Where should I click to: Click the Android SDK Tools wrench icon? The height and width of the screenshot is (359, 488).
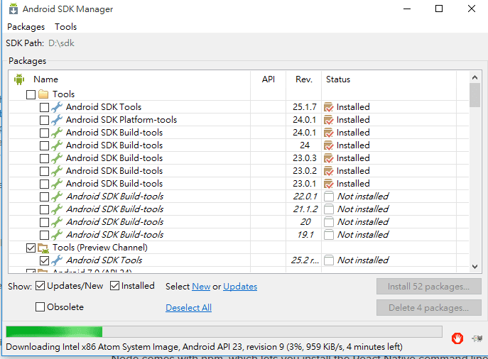(57, 107)
